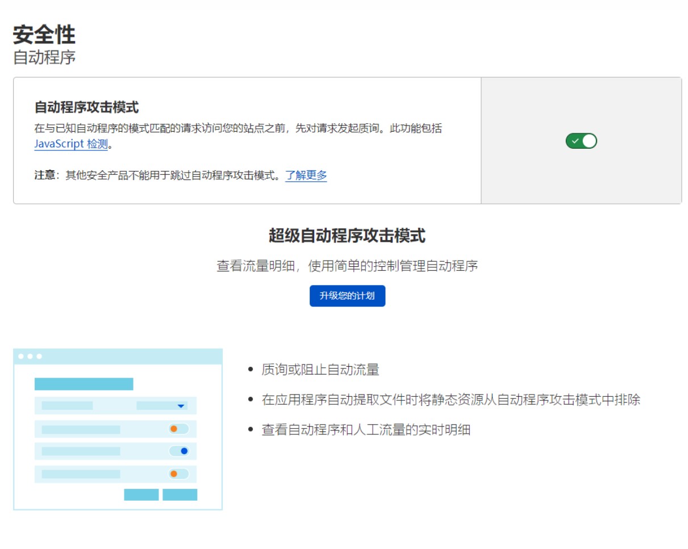688x549 pixels.
Task: Click the blue toggle in the illustration
Action: pos(179,451)
